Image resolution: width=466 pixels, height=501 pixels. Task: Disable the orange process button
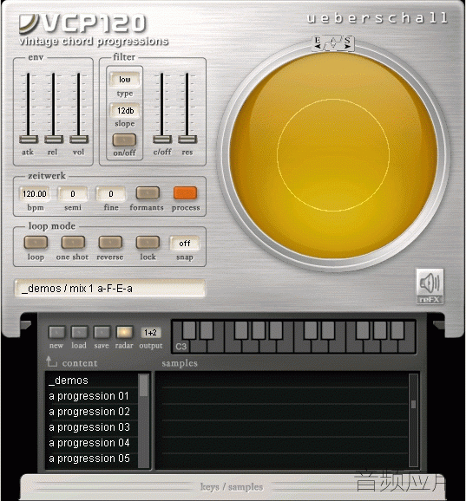point(185,193)
